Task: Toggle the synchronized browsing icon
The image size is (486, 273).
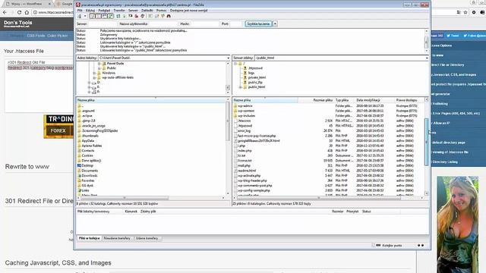Action: 163,16
